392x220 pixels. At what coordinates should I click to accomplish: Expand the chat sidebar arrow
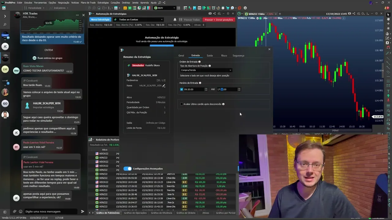(x=5, y=16)
